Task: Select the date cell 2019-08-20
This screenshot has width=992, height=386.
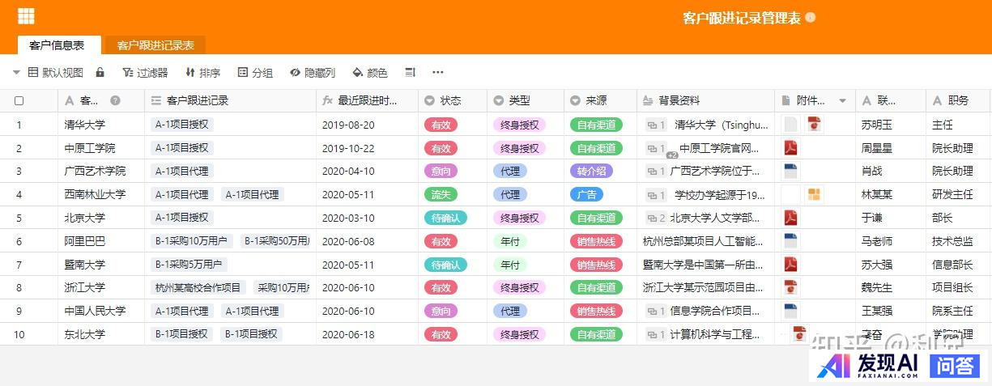Action: tap(367, 125)
